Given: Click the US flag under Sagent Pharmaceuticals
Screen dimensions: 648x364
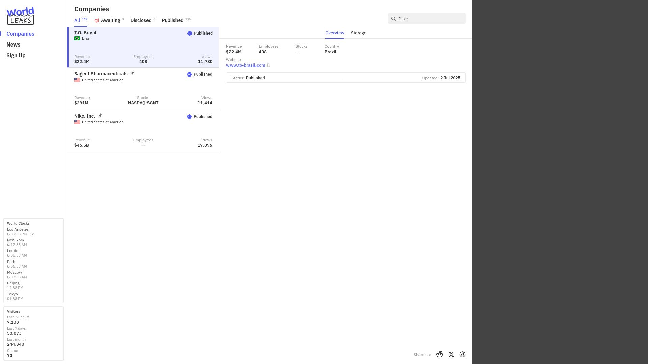Looking at the screenshot, I should (77, 80).
